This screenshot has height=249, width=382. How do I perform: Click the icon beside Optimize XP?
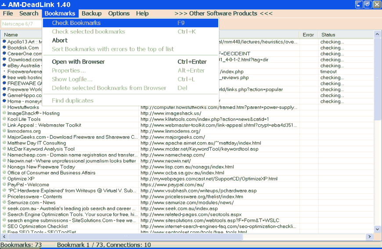pyautogui.click(x=4, y=178)
